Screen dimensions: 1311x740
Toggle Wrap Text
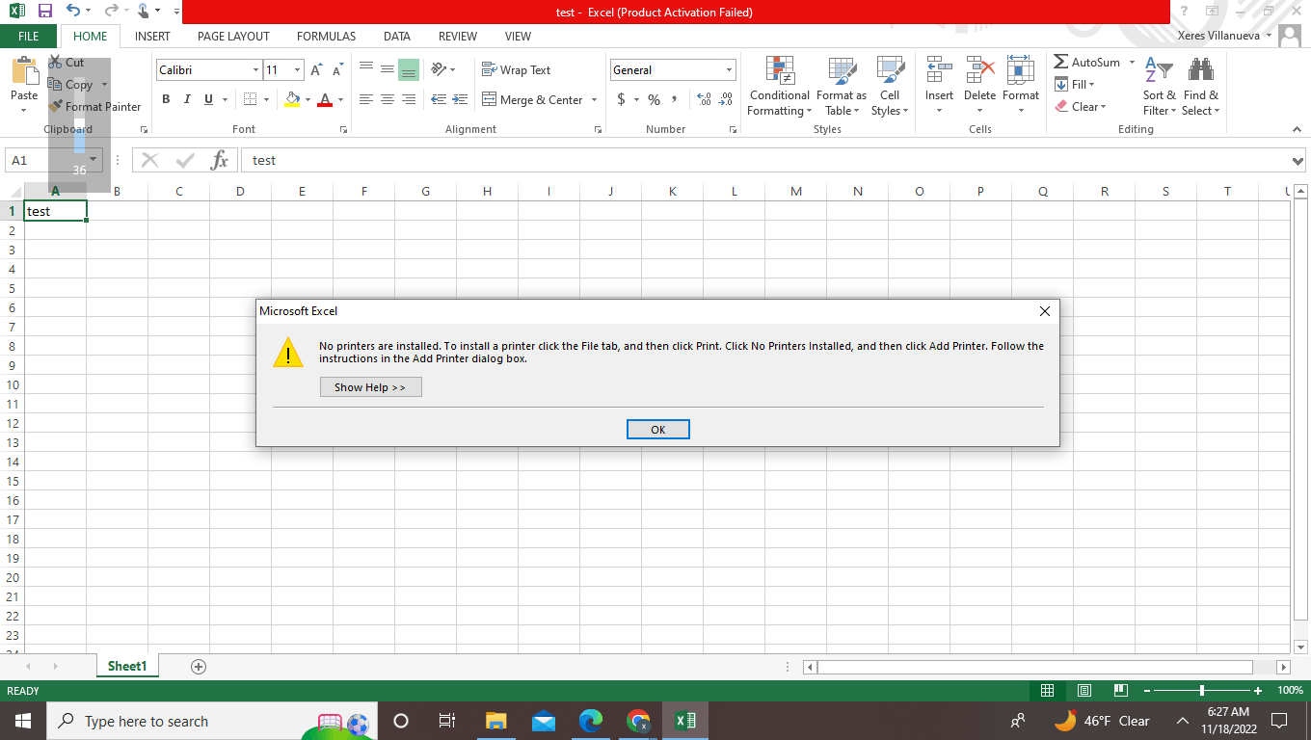pyautogui.click(x=516, y=69)
